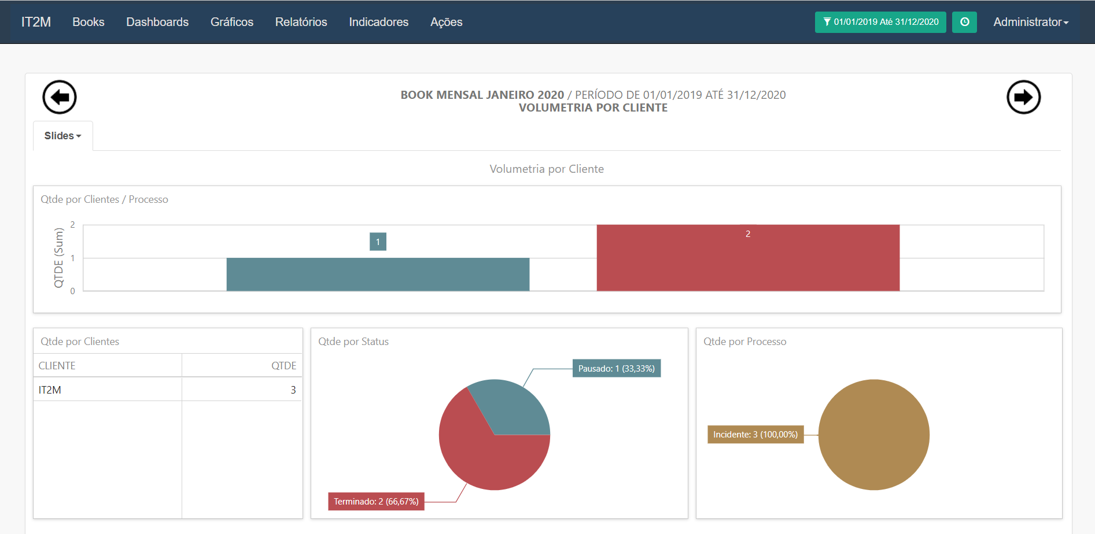Click the previous slide arrow icon
This screenshot has width=1095, height=534.
(60, 97)
